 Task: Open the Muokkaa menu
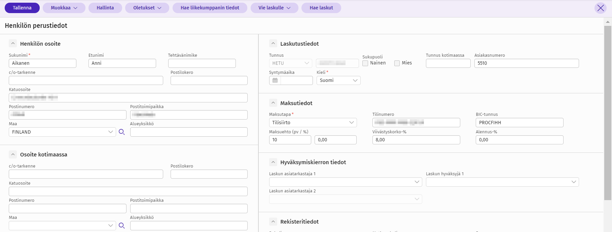(x=64, y=8)
